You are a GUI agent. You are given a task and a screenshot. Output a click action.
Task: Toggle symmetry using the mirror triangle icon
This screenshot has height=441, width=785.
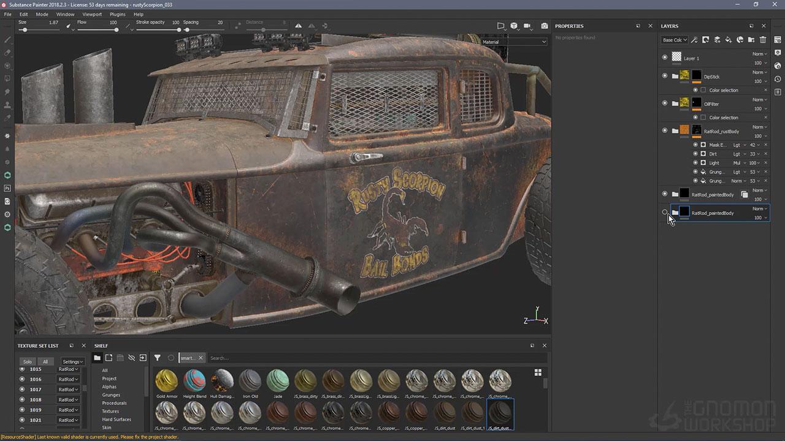point(298,26)
